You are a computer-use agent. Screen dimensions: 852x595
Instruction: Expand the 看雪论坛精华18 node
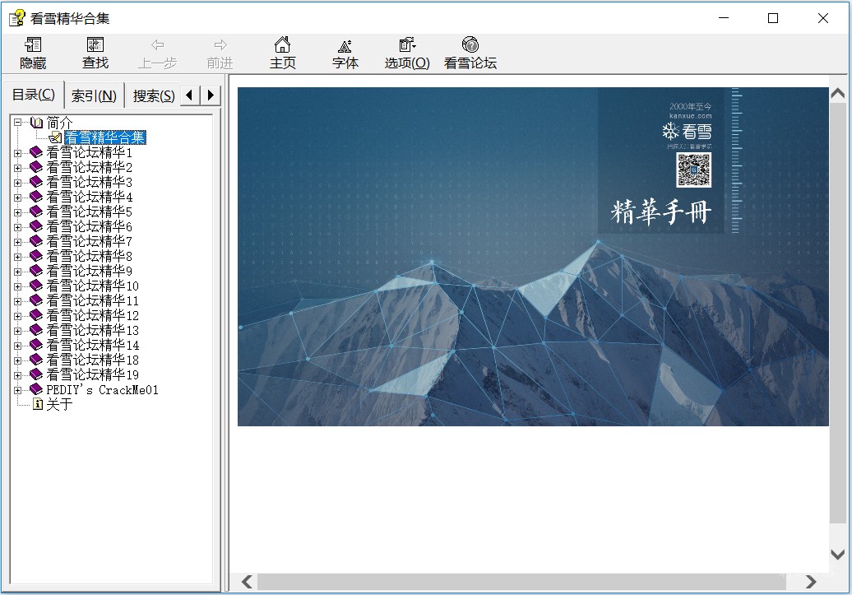tap(17, 360)
